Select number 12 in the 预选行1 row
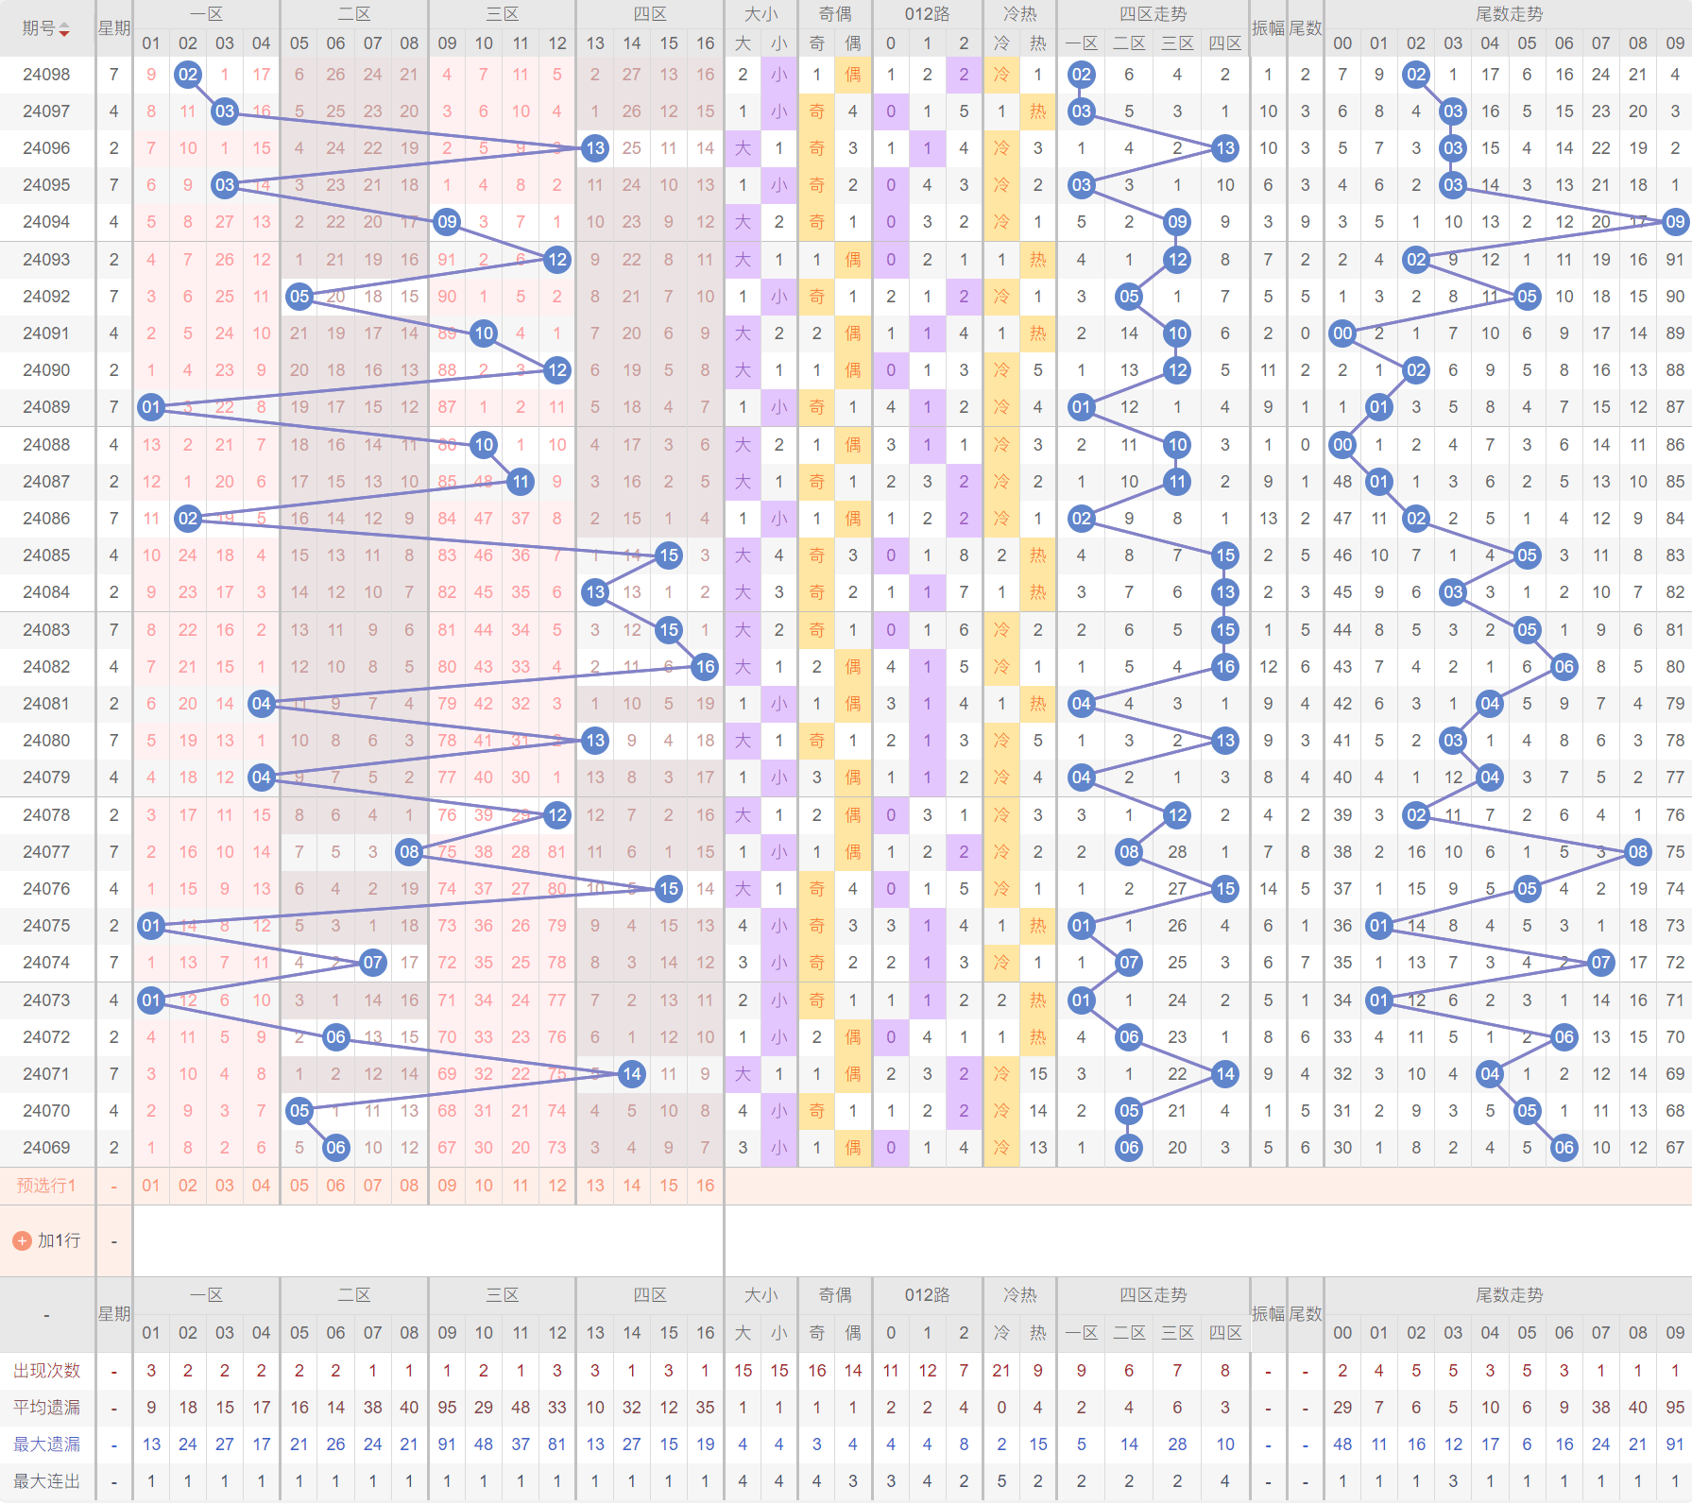Screen dimensions: 1692x1504 pyautogui.click(x=557, y=1185)
